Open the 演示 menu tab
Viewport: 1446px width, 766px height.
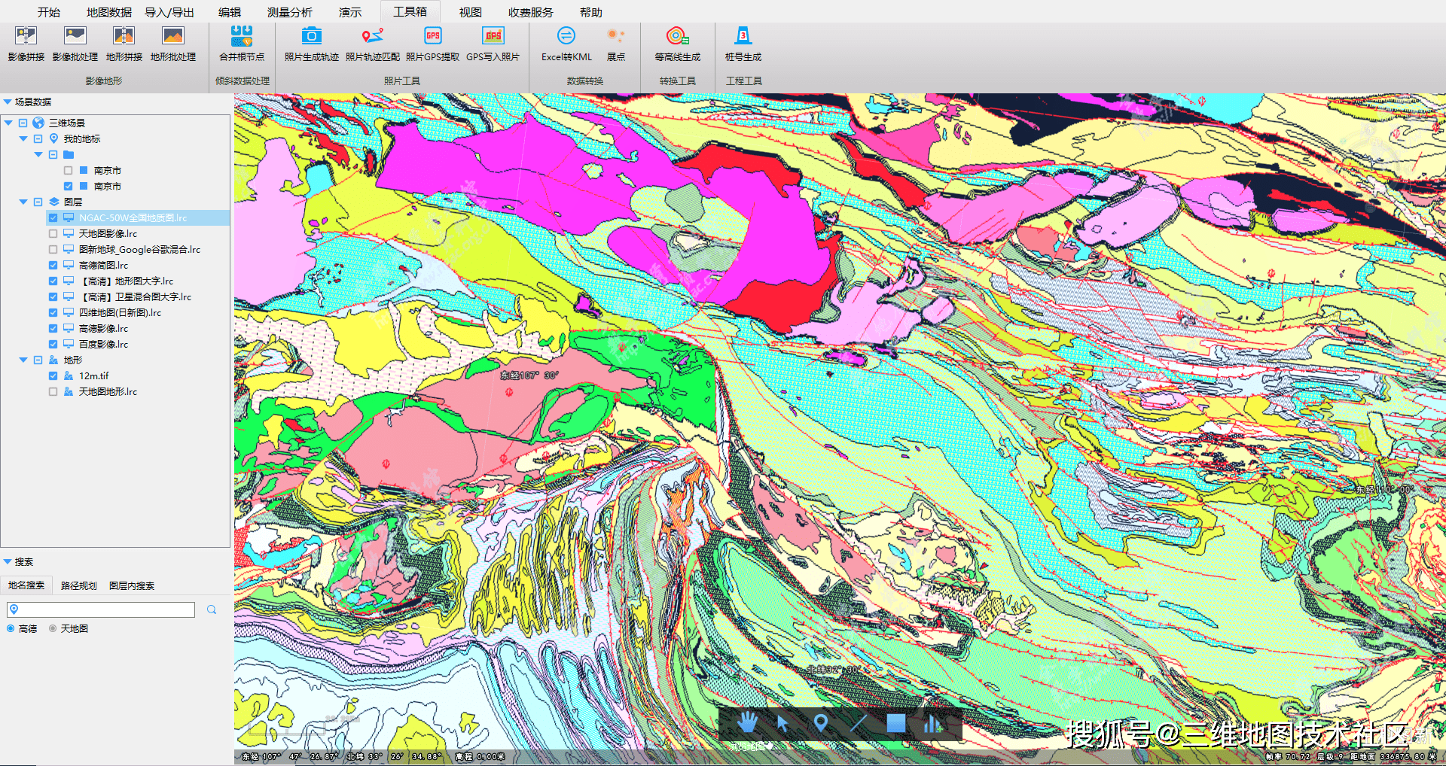coord(350,12)
